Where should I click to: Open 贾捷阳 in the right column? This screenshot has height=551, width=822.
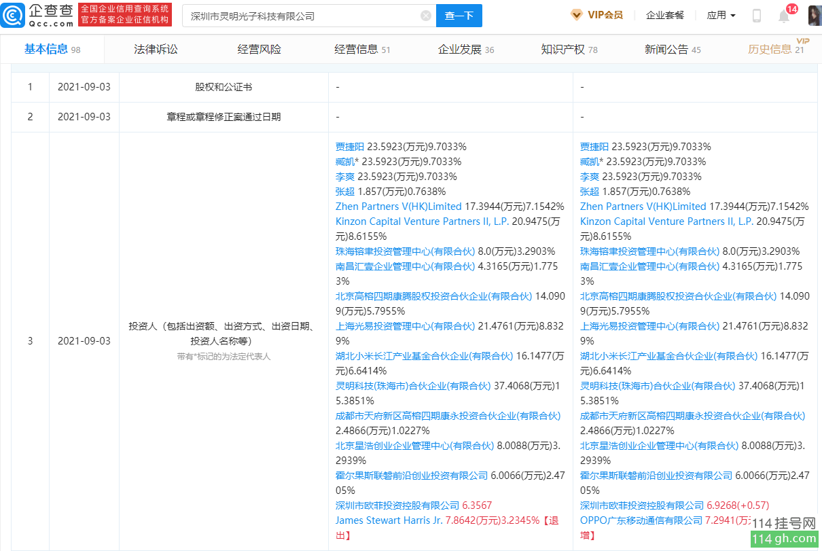[594, 147]
